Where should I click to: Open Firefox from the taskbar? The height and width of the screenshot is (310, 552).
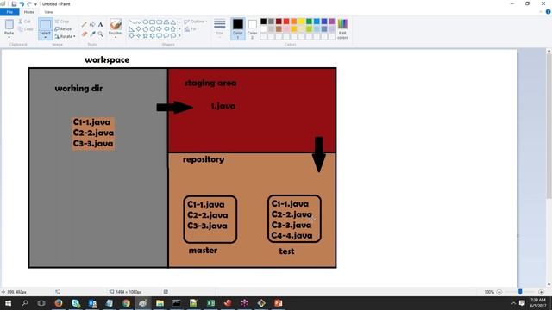tap(59, 303)
